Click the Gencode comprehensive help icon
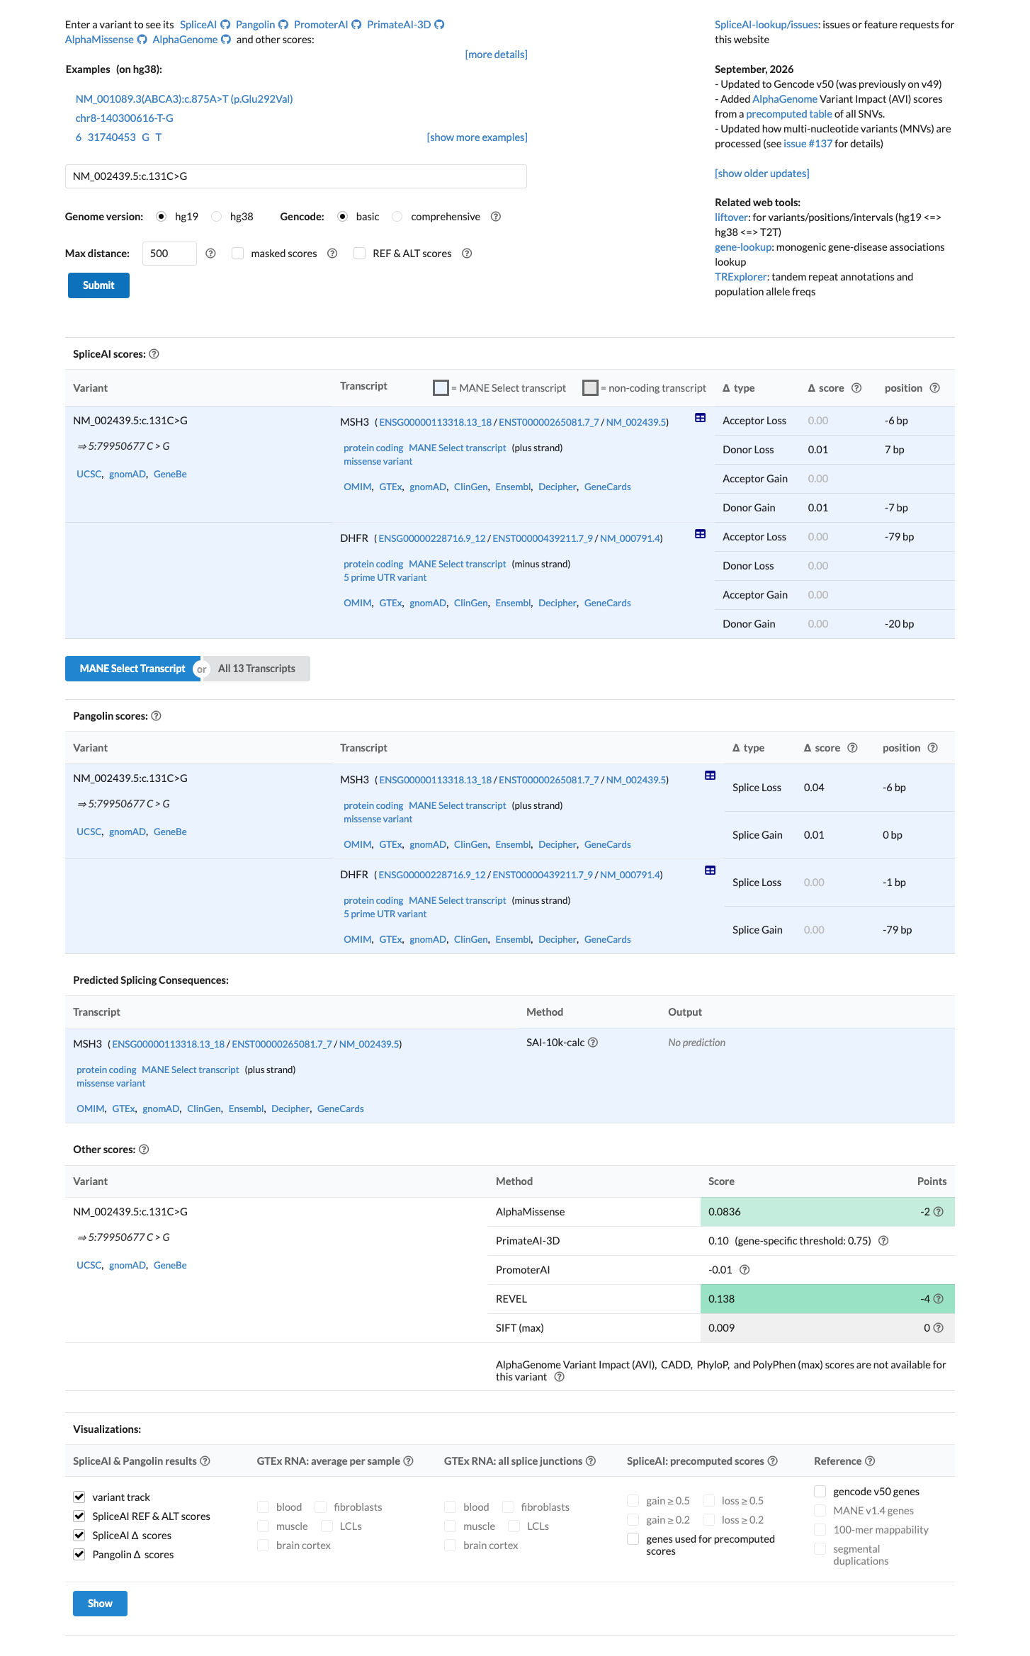The width and height of the screenshot is (1030, 1656). click(496, 217)
